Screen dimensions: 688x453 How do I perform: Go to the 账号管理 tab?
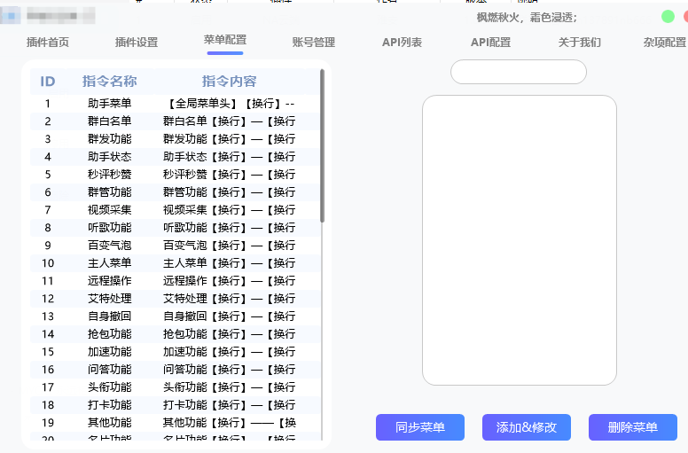(x=314, y=42)
